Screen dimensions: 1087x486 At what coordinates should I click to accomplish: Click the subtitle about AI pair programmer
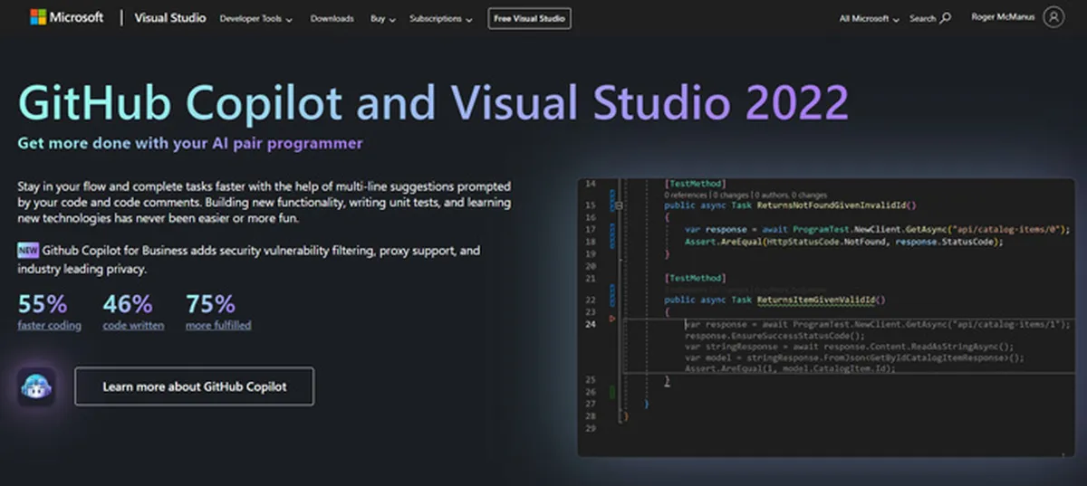coord(190,143)
